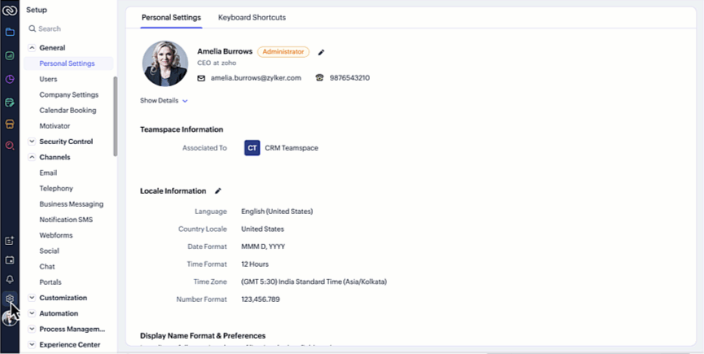Click the Setup gear icon in left rail
Viewport: 704px width, 354px height.
[x=10, y=299]
